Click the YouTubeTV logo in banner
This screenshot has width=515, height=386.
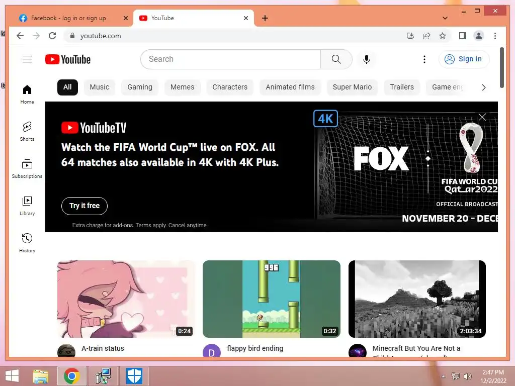[x=94, y=128]
